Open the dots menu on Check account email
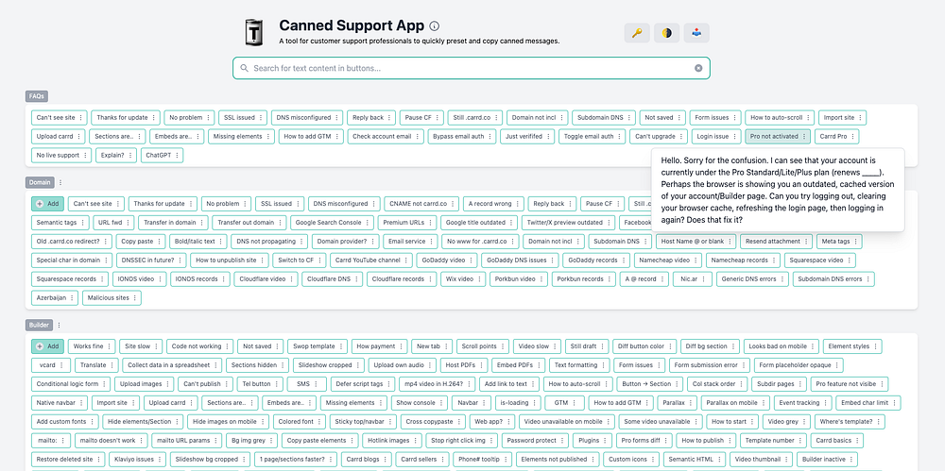Image resolution: width=945 pixels, height=471 pixels. click(x=417, y=137)
